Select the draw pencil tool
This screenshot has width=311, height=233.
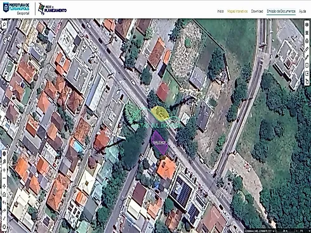point(307,57)
